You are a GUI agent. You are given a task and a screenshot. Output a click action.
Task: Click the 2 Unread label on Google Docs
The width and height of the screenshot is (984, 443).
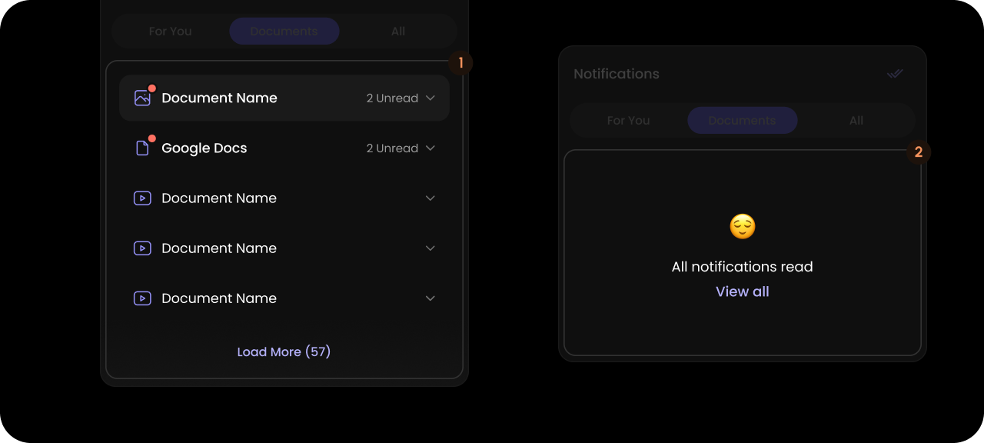click(392, 148)
